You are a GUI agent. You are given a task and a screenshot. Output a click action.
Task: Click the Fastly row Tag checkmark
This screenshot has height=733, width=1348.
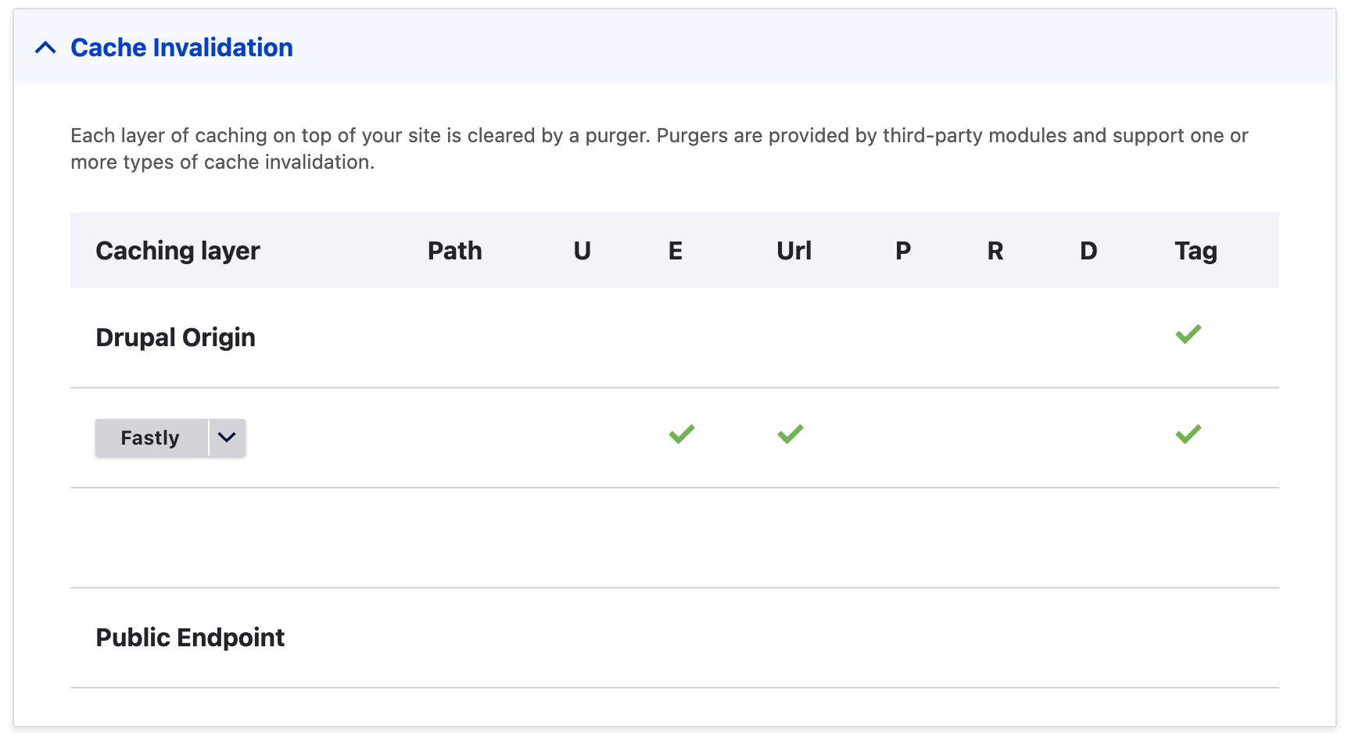tap(1188, 434)
